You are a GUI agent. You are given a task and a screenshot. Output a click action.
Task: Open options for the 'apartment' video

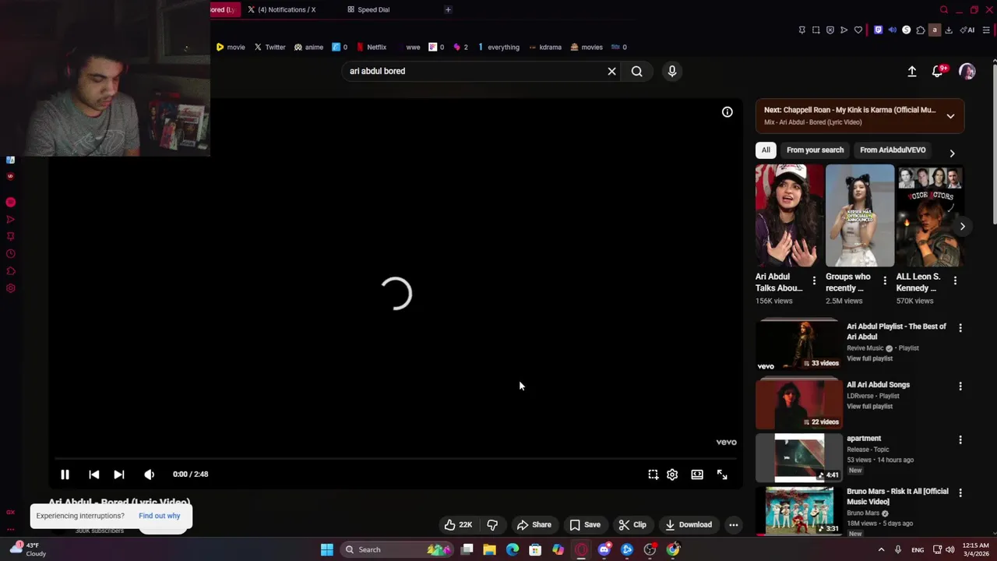tap(960, 439)
